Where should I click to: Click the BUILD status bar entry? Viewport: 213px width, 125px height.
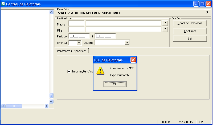(166, 122)
